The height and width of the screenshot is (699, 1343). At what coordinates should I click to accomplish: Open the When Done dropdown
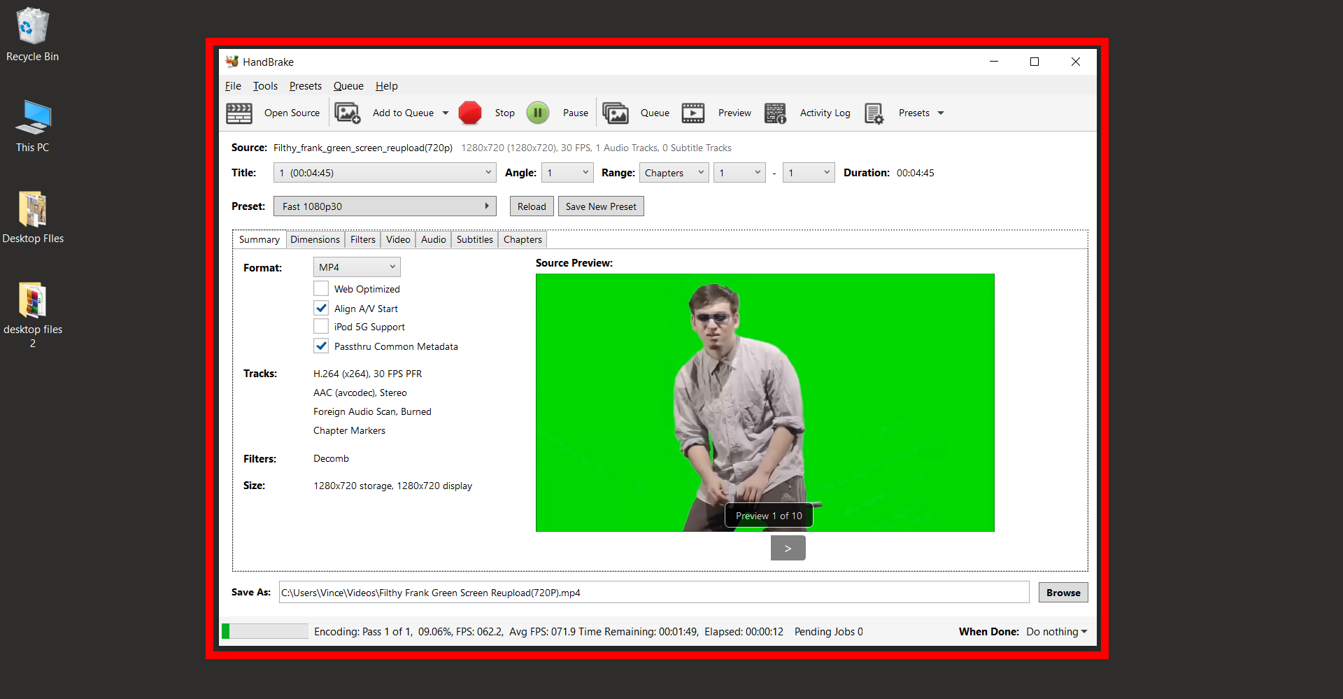tap(1056, 631)
